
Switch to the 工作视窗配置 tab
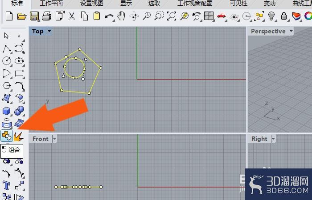(195, 3)
